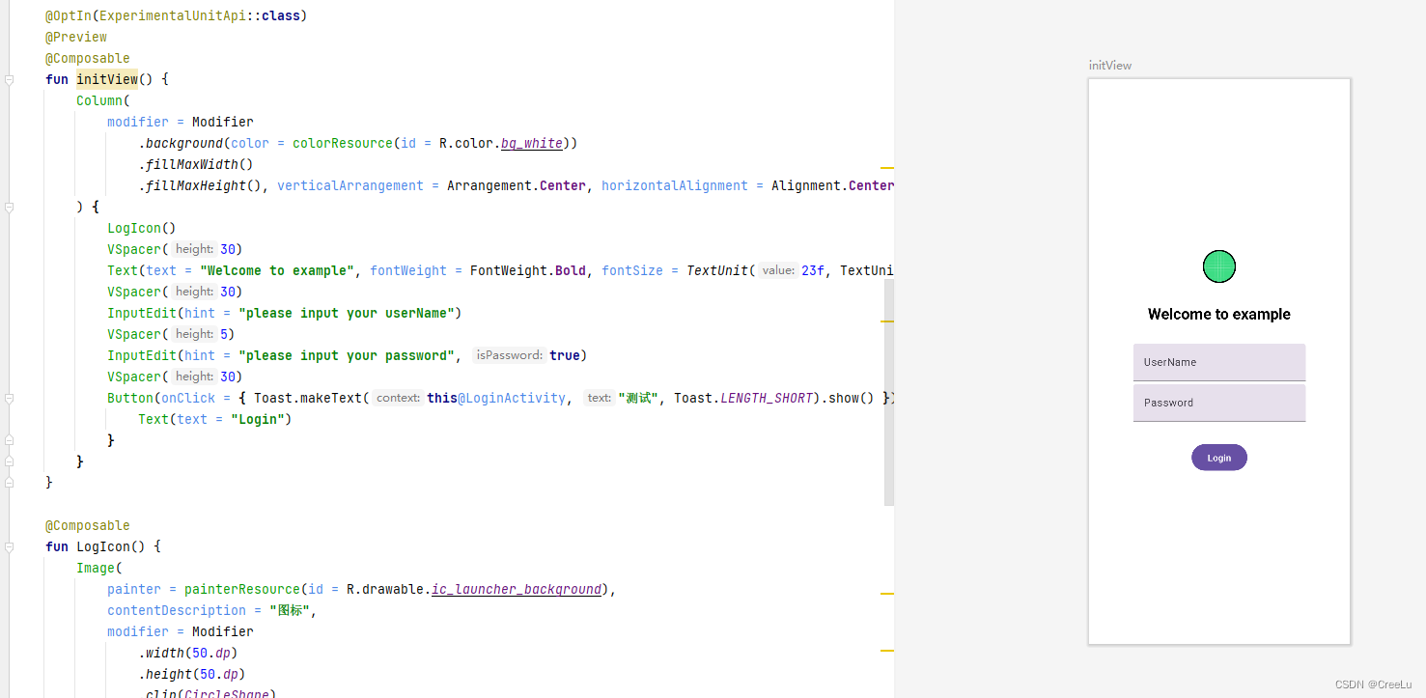Click the 'true' keyword after isPassword
1426x698 pixels.
565,355
